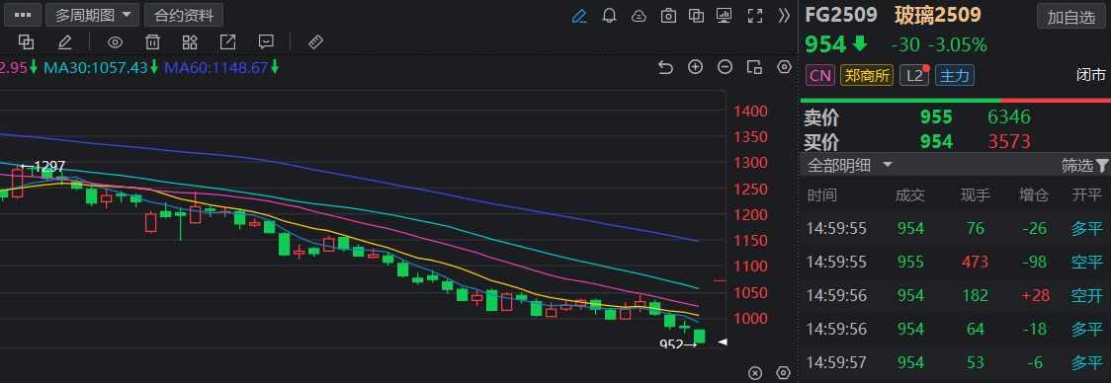Expand the 全部明细 dropdown arrow
Viewport: 1111px width, 383px height.
[887, 165]
